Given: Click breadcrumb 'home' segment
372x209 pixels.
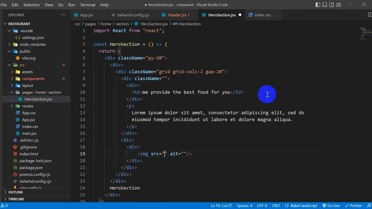Looking at the screenshot, I should coord(106,24).
